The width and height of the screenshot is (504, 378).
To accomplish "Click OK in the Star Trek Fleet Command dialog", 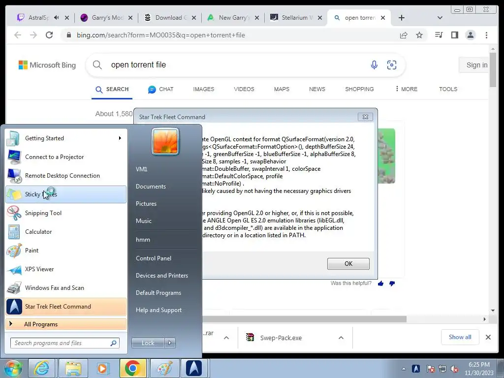I will coord(348,264).
